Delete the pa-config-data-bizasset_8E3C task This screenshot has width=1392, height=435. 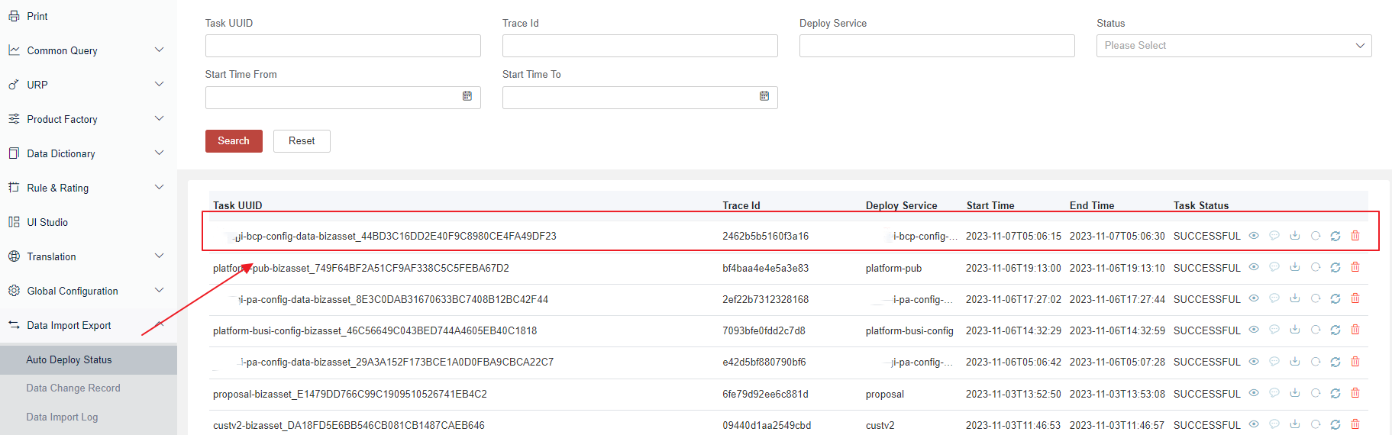[x=1355, y=298]
